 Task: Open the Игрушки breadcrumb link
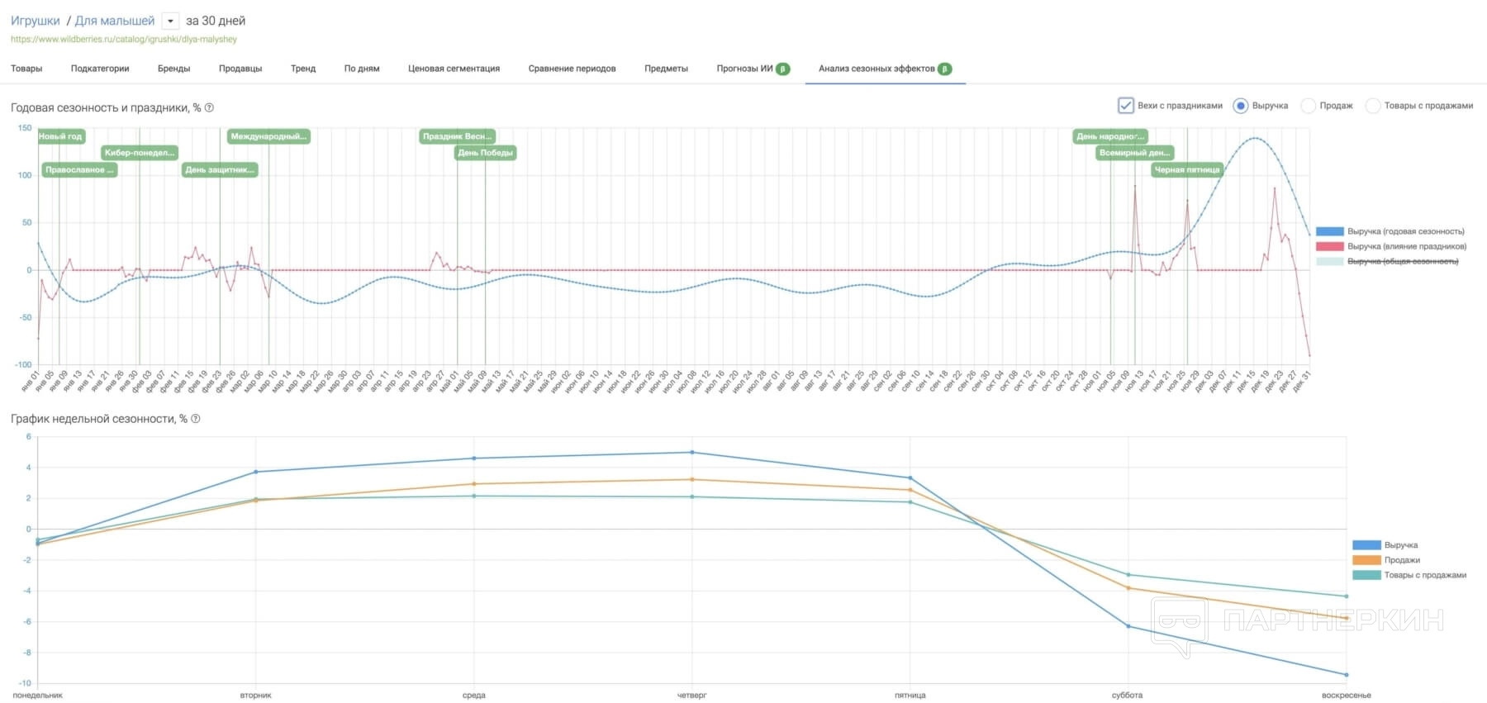click(x=36, y=21)
